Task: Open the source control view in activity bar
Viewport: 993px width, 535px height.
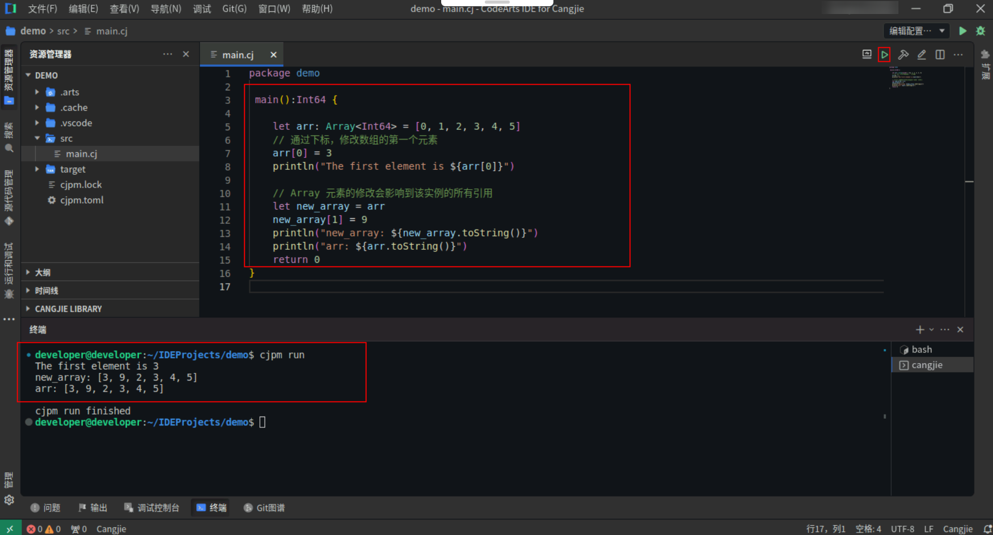Action: pyautogui.click(x=9, y=198)
